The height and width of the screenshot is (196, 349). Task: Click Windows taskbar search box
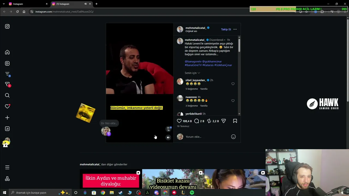pyautogui.click(x=40, y=192)
